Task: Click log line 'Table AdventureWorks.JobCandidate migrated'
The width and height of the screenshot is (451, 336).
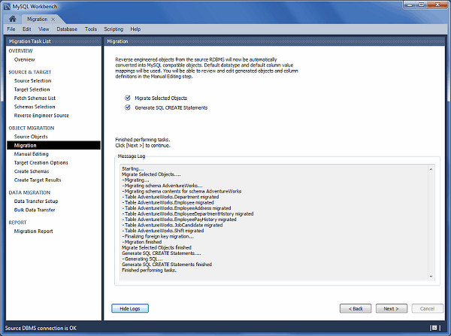Action: (172, 225)
